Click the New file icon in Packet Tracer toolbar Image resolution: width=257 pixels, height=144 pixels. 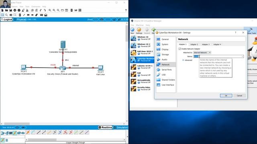tap(2, 10)
